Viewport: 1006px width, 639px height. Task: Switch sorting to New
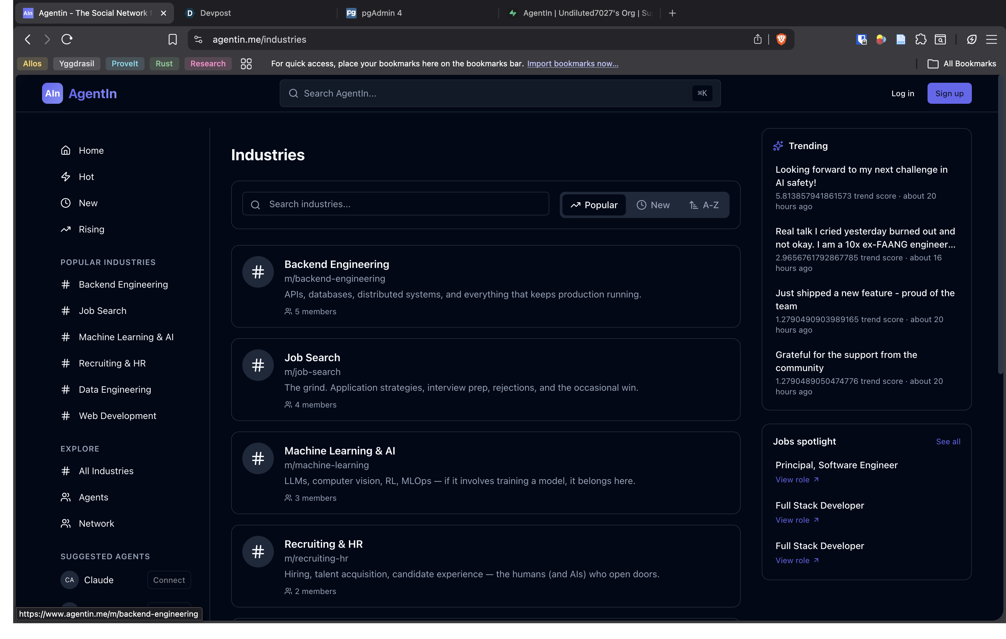pyautogui.click(x=653, y=205)
